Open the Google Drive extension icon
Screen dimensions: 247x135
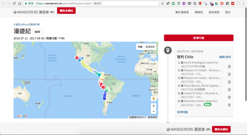pos(216,3)
